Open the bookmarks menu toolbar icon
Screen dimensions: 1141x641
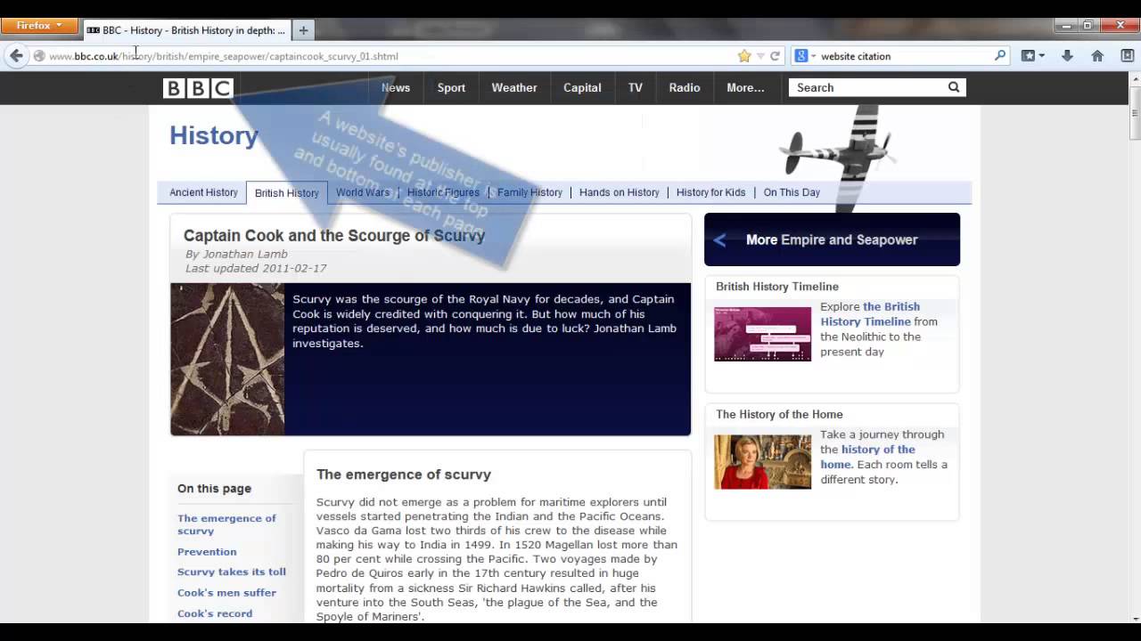point(1032,56)
